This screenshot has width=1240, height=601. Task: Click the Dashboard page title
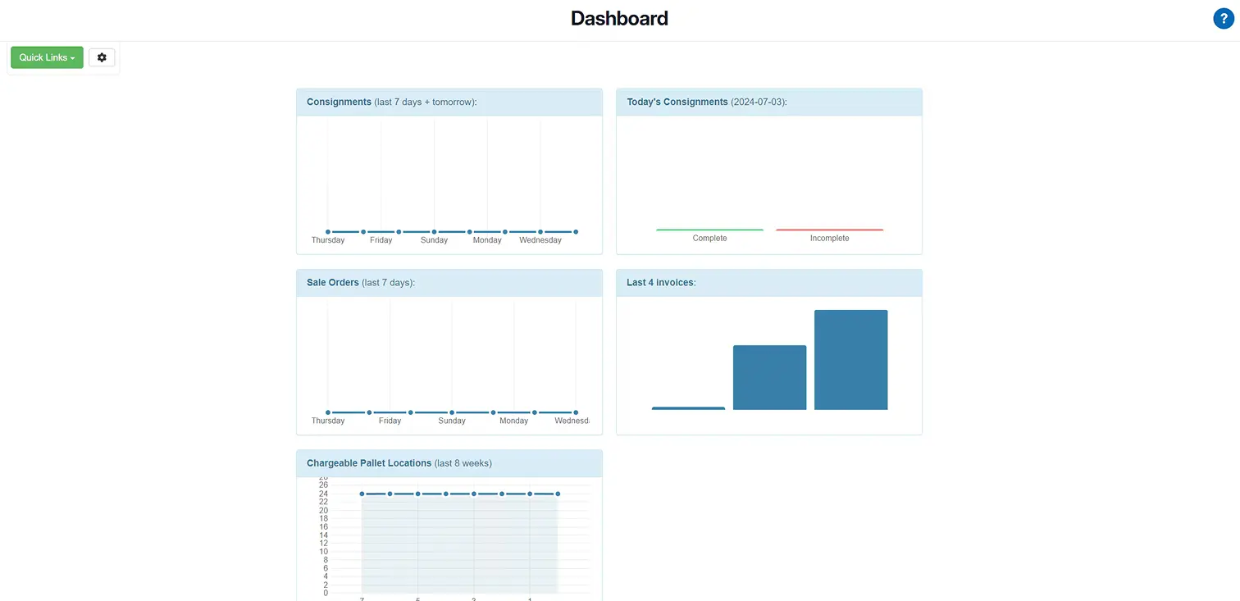(619, 17)
